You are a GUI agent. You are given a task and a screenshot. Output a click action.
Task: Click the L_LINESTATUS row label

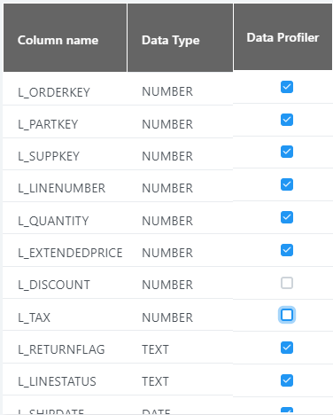pyautogui.click(x=57, y=381)
